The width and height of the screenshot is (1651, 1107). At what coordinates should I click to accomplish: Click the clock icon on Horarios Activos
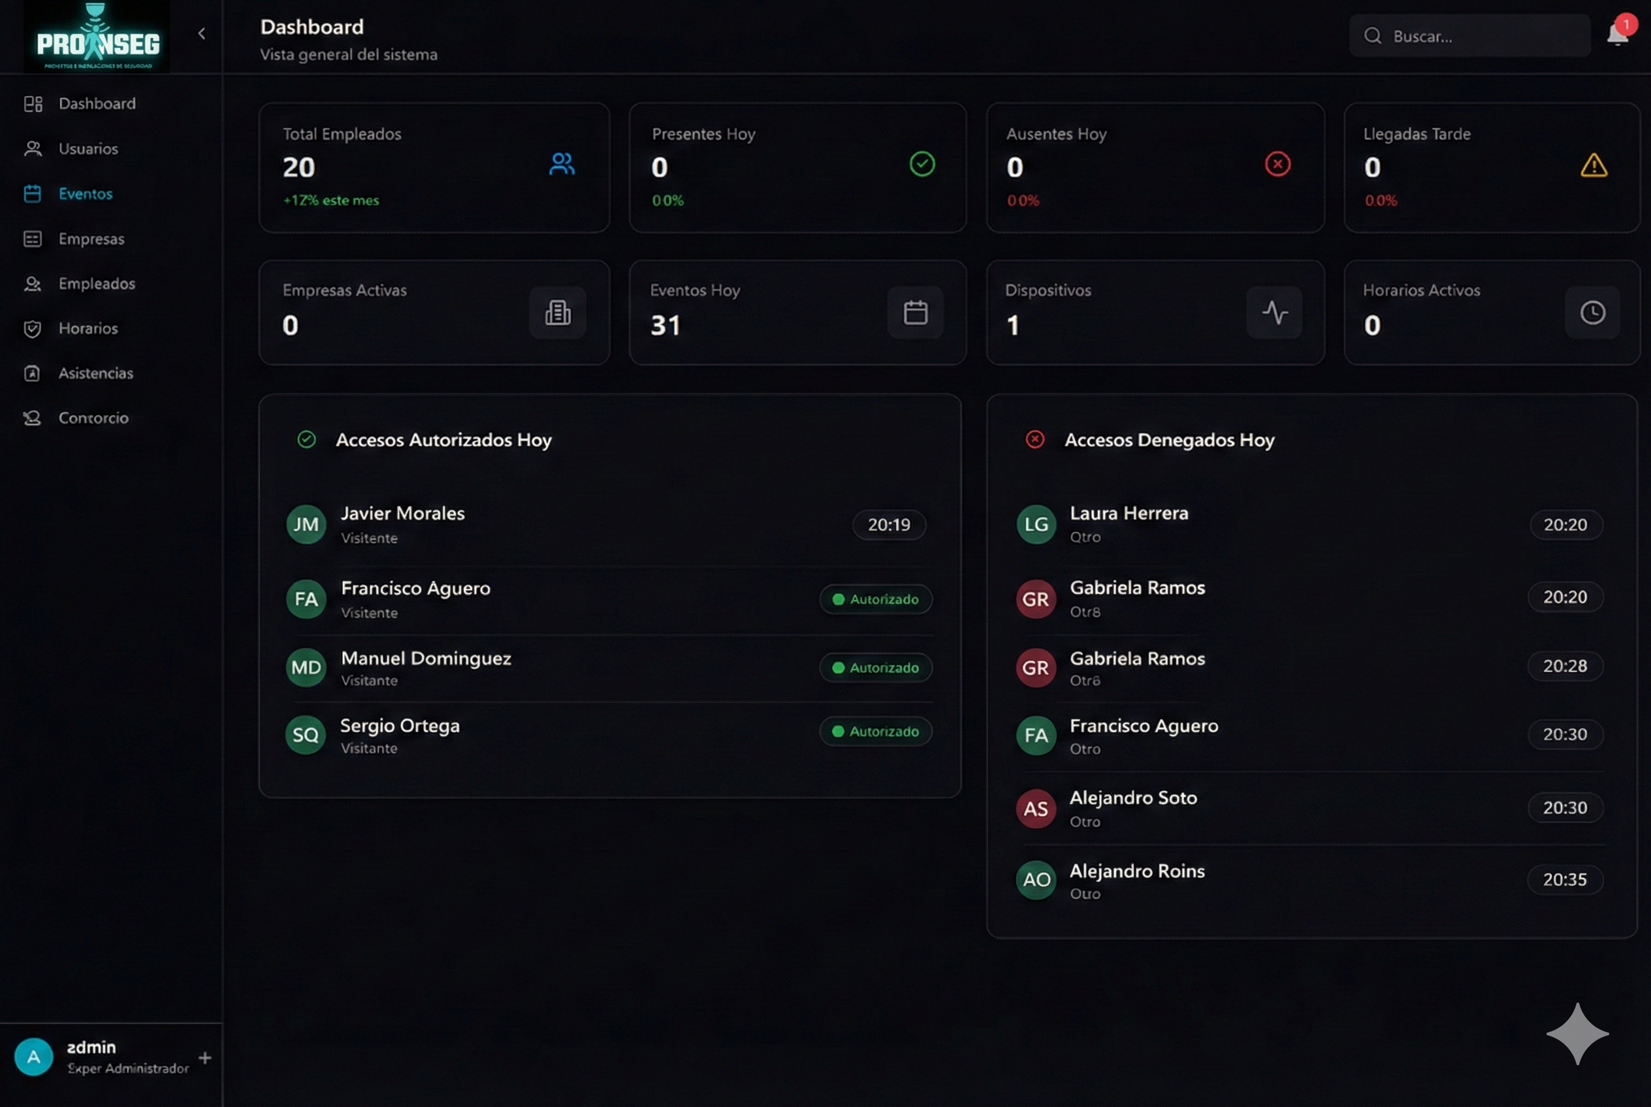[x=1593, y=312]
